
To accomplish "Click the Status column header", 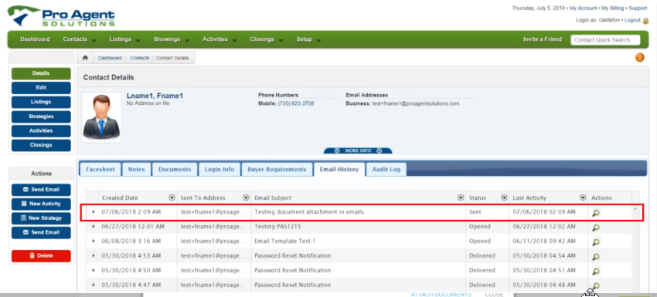I will tap(477, 197).
